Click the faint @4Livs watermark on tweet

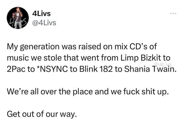(x=163, y=64)
